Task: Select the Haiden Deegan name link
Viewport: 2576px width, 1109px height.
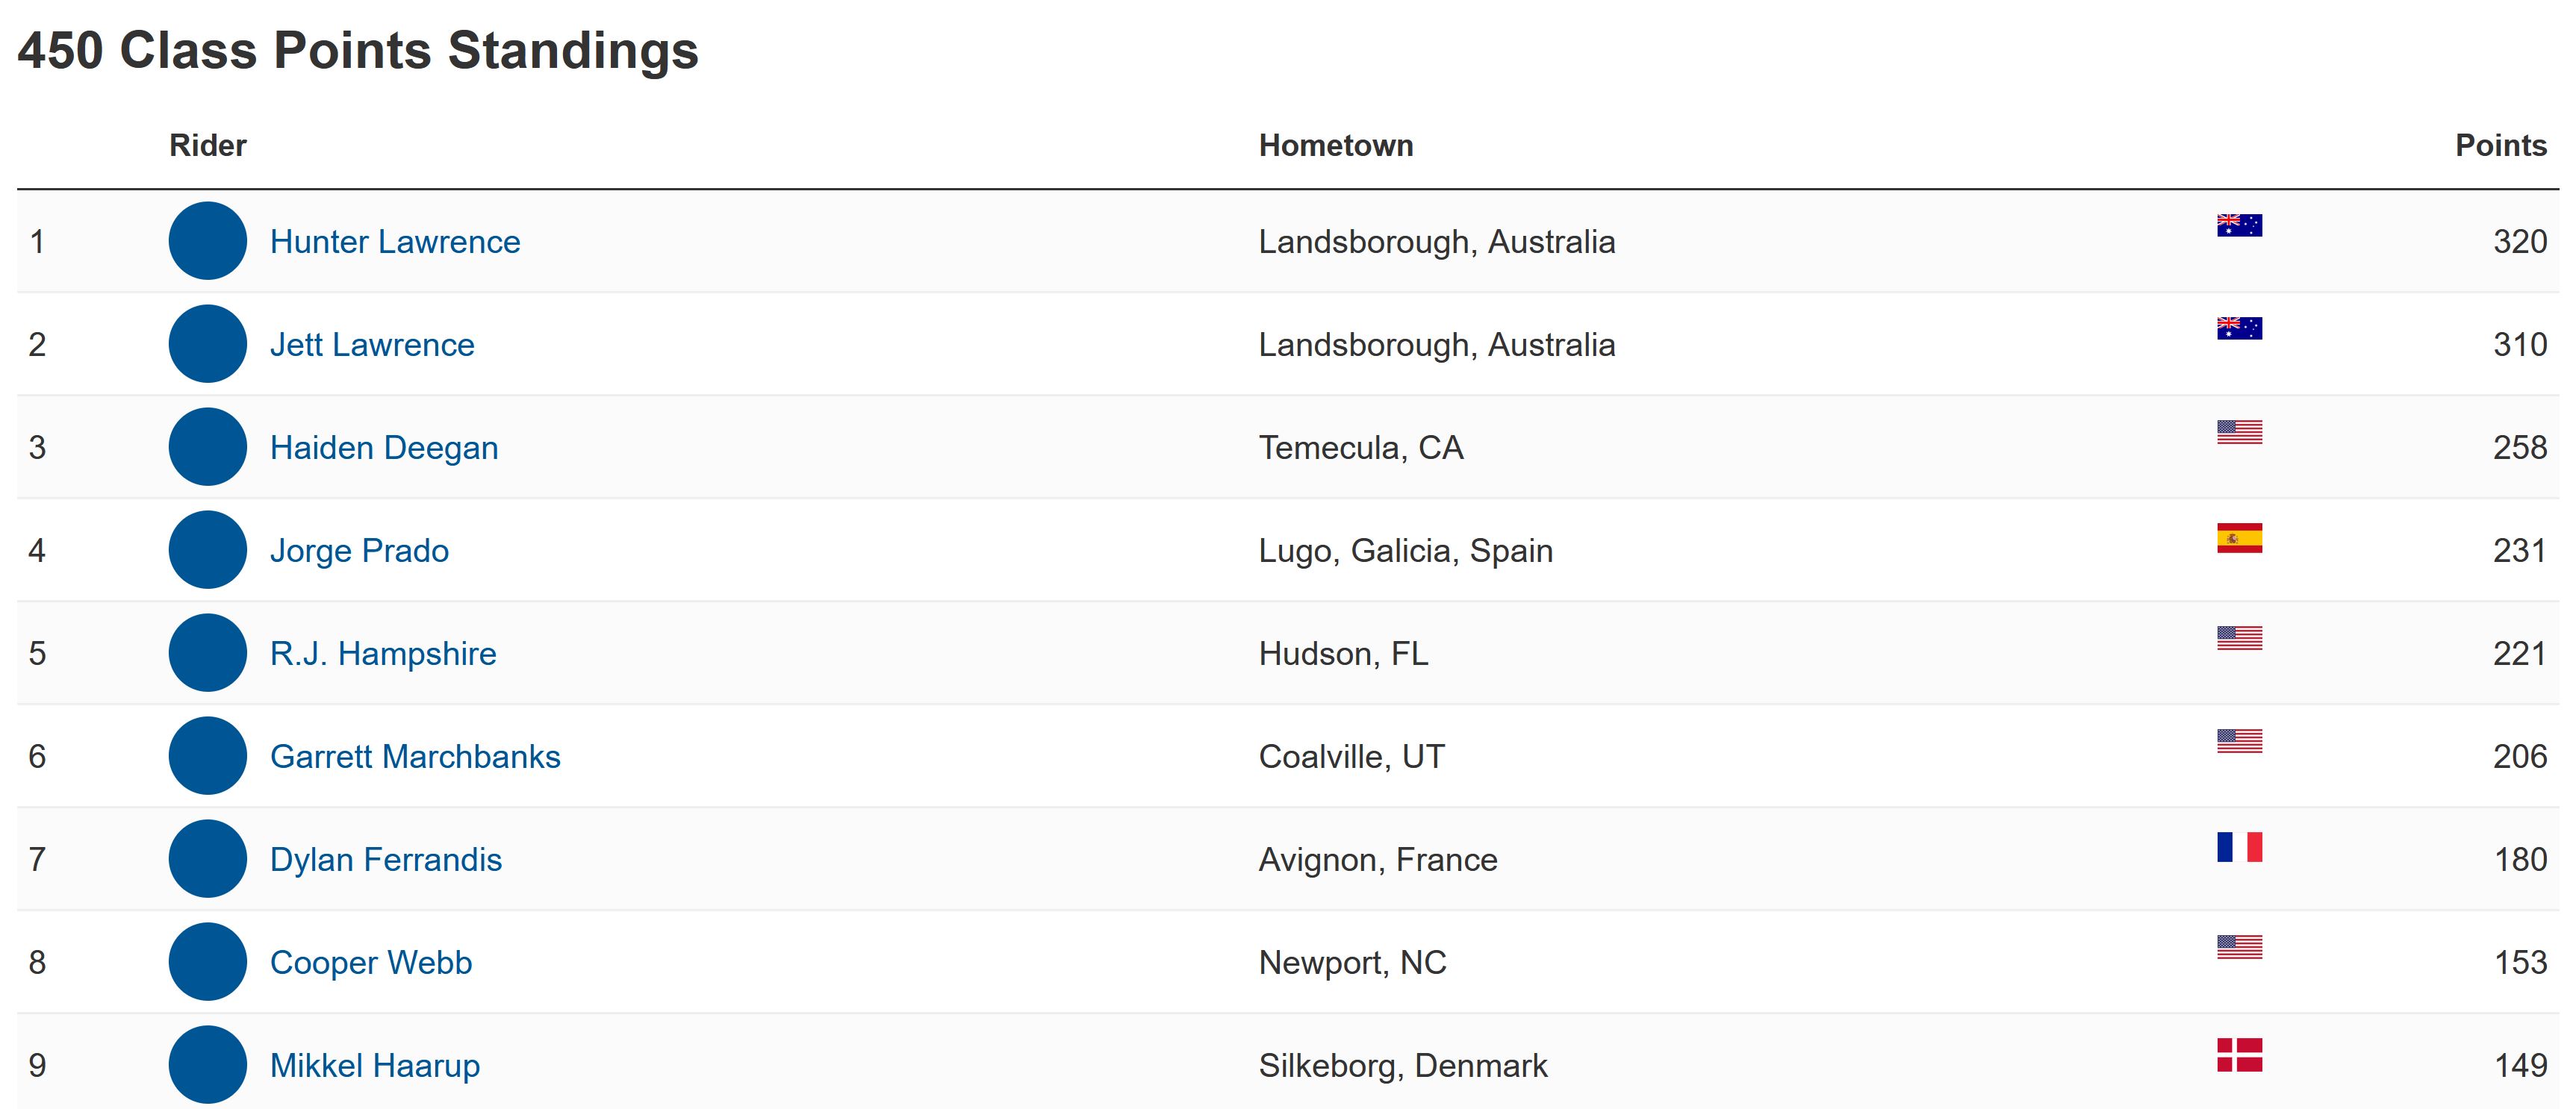Action: tap(384, 448)
